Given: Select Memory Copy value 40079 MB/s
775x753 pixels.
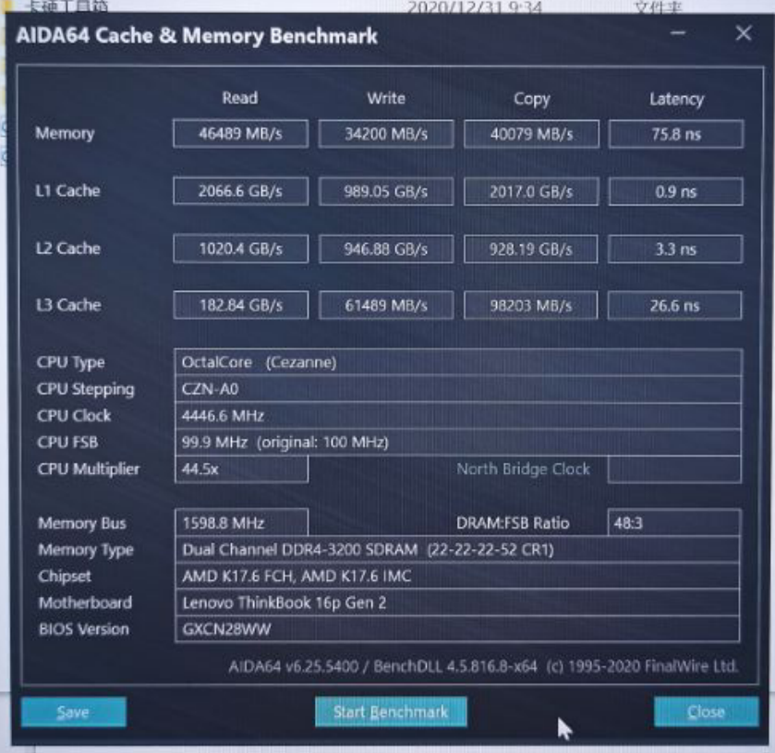Looking at the screenshot, I should [531, 133].
